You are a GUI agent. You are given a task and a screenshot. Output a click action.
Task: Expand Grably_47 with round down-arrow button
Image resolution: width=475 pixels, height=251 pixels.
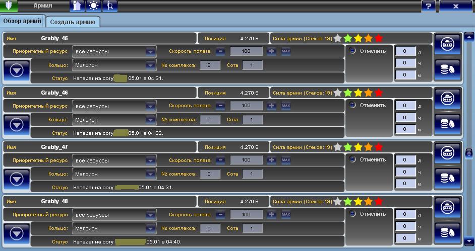click(x=17, y=179)
